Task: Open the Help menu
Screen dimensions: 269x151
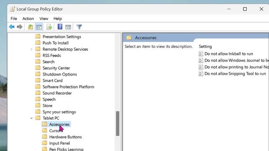Action: tap(58, 18)
